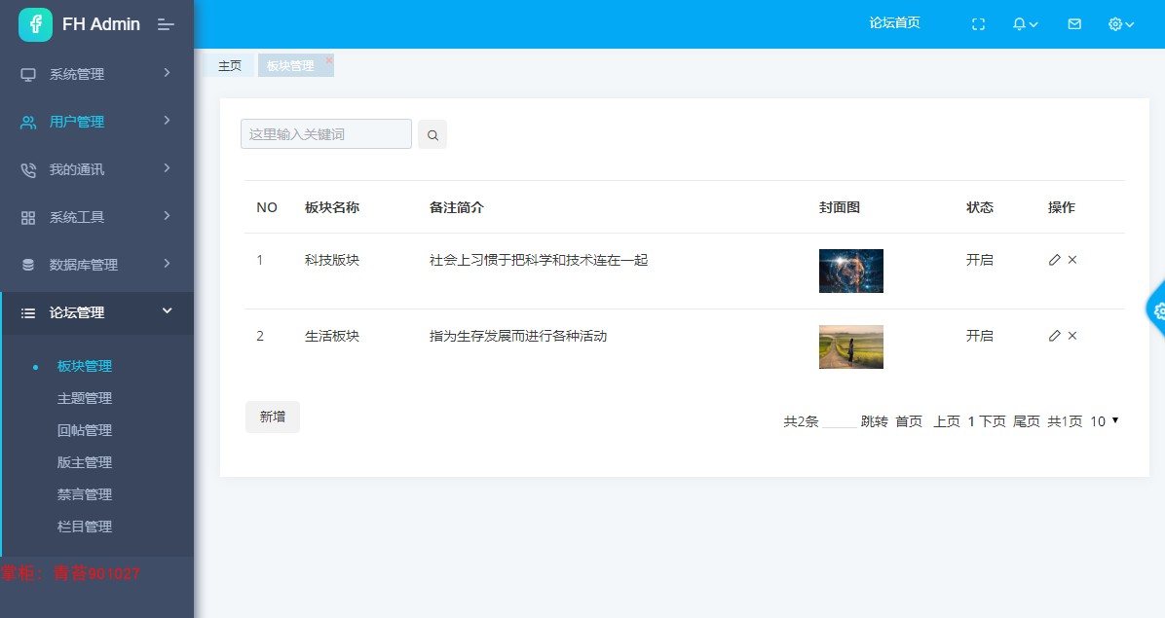This screenshot has height=618, width=1165.
Task: Open the 生活板块 cover thumbnail
Action: [x=850, y=346]
